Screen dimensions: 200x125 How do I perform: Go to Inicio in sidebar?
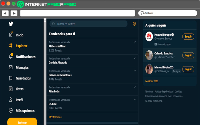[19, 35]
